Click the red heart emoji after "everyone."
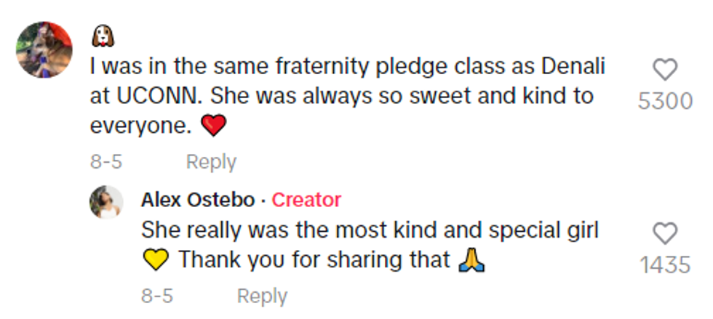This screenshot has height=319, width=713. (215, 126)
